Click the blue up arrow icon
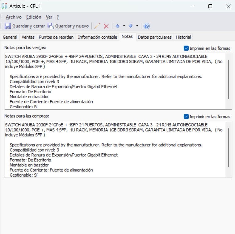The height and width of the screenshot is (234, 235). pyautogui.click(x=117, y=26)
